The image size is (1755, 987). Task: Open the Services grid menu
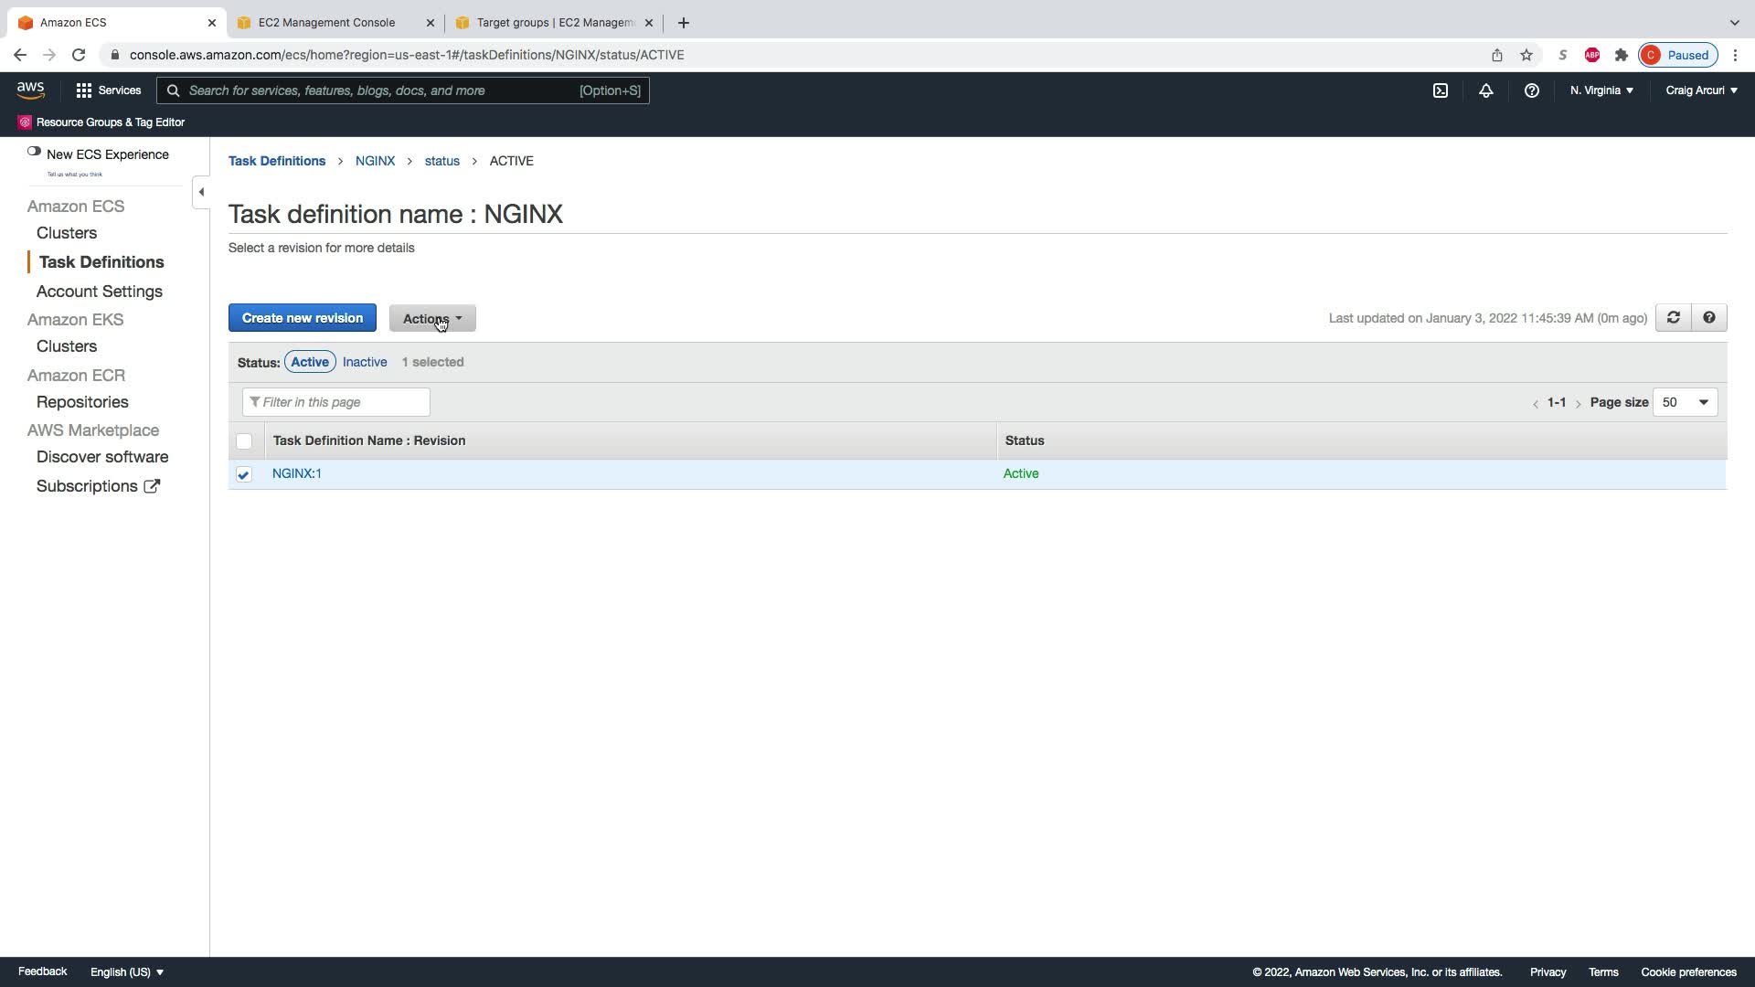click(108, 90)
